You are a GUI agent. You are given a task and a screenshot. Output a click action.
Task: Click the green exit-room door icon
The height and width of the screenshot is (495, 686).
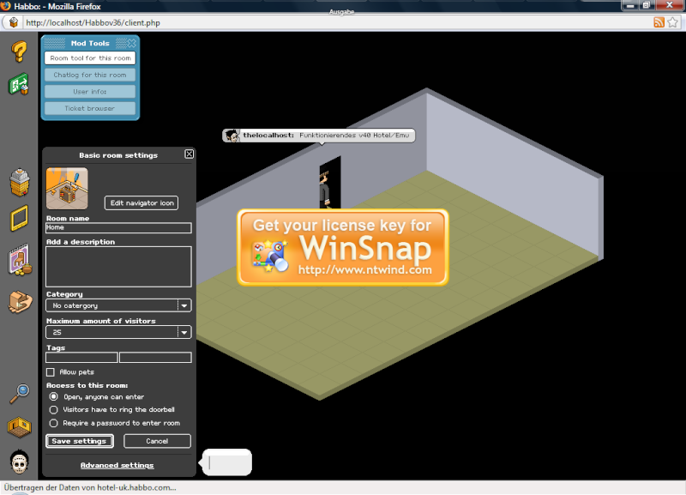[19, 83]
